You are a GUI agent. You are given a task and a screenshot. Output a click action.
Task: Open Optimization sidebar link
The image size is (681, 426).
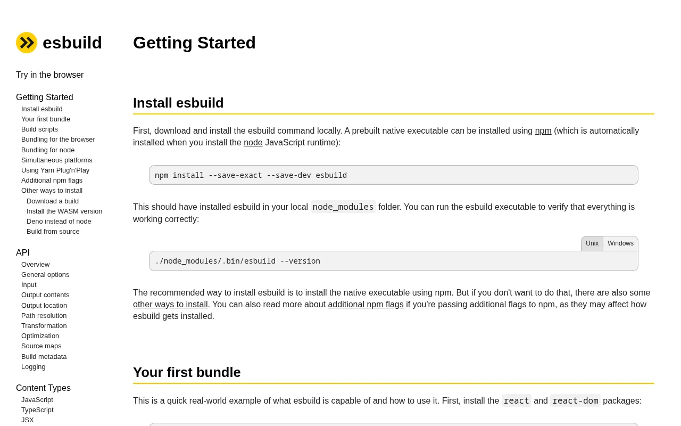(40, 336)
